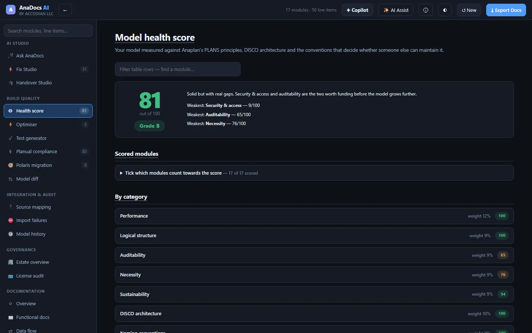Click the Fix Studio lightning icon
The image size is (532, 333).
(11, 69)
